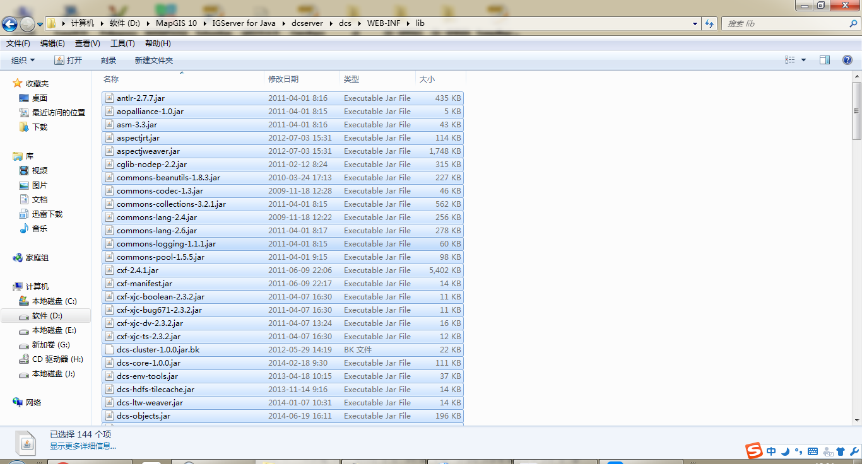Sort by the 大小 column header
The image size is (862, 464).
point(440,79)
